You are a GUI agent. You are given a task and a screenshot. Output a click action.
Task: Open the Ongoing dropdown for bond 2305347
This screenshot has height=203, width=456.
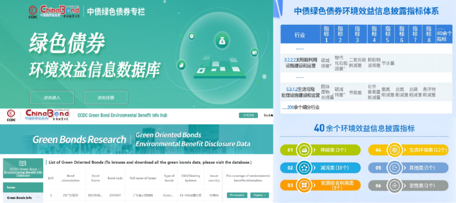coord(259,195)
